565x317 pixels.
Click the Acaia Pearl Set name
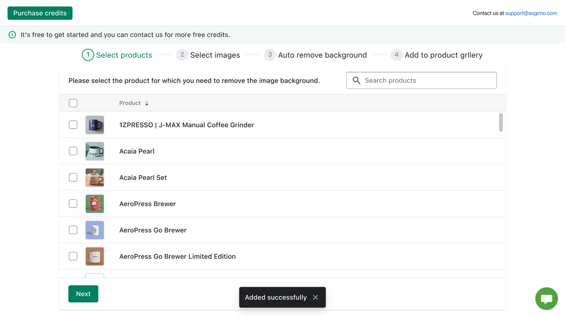(143, 177)
